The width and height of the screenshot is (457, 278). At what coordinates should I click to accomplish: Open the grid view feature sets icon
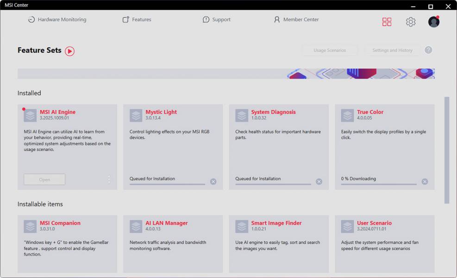387,22
